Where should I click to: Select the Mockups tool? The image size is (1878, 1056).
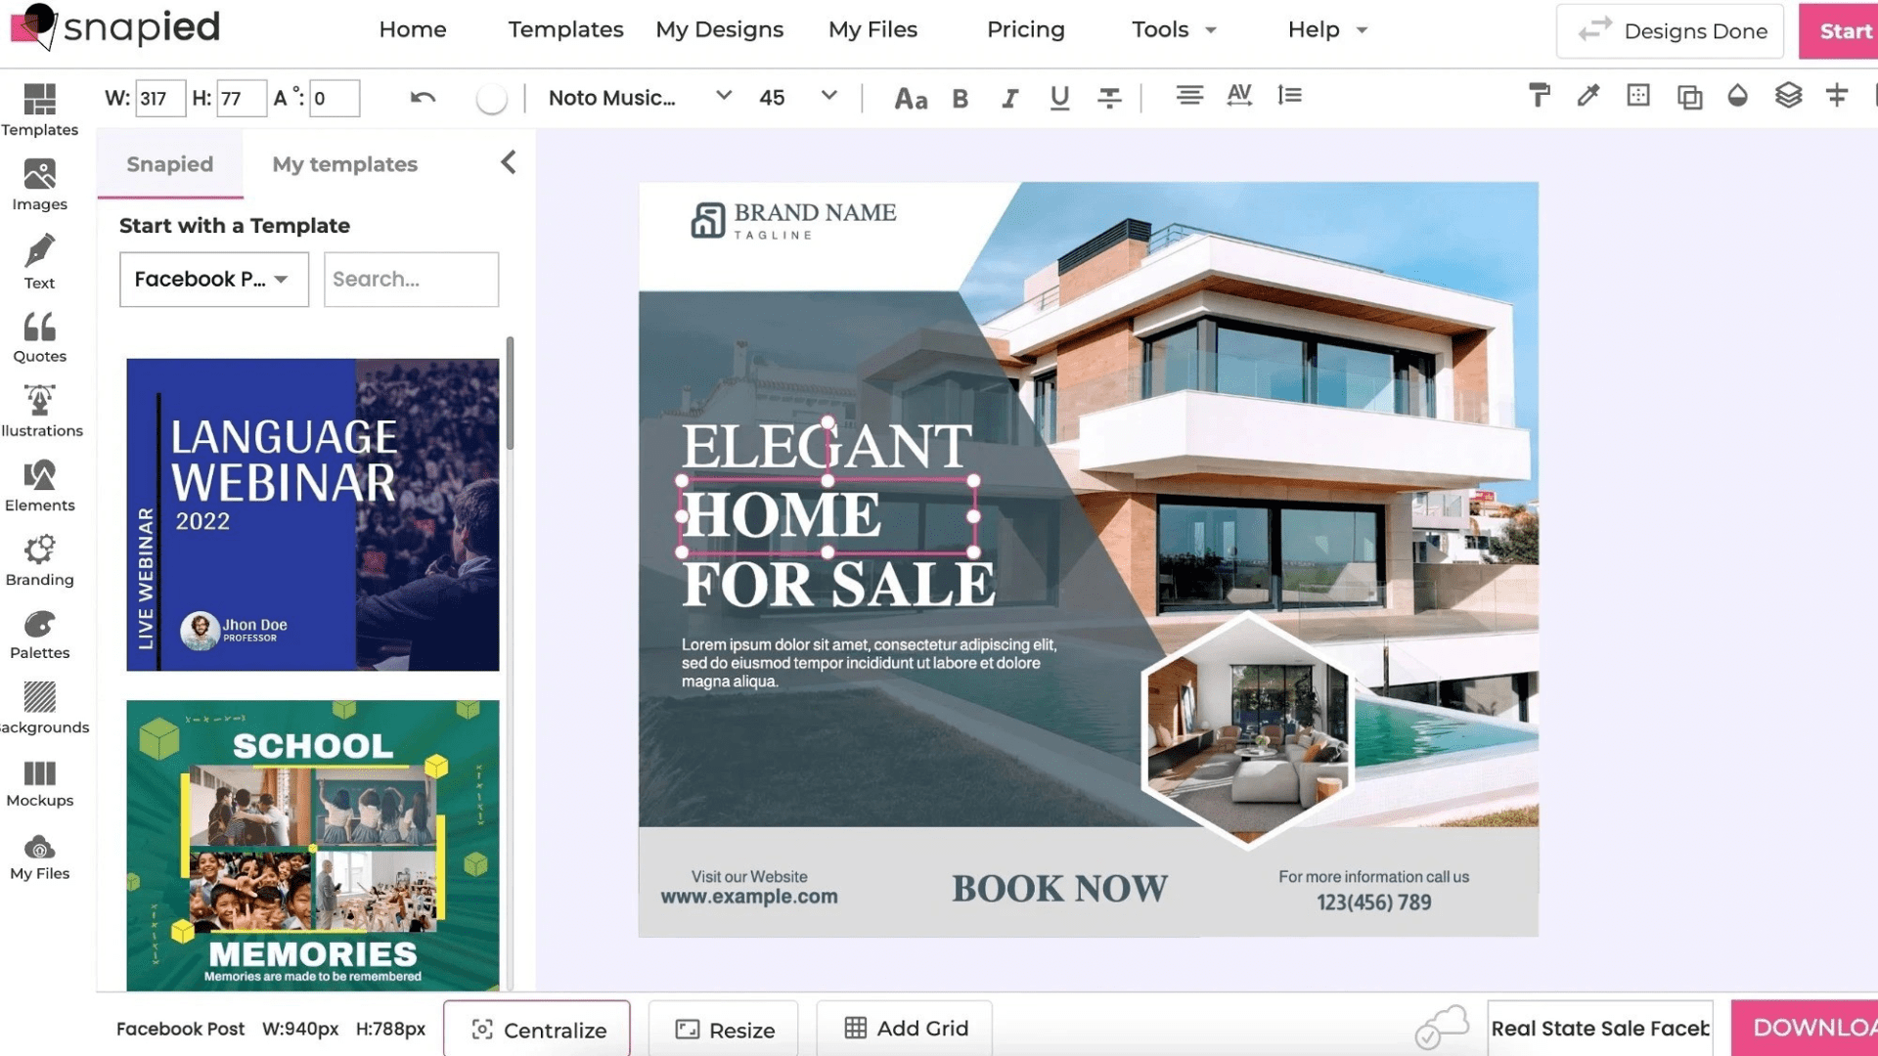click(39, 784)
